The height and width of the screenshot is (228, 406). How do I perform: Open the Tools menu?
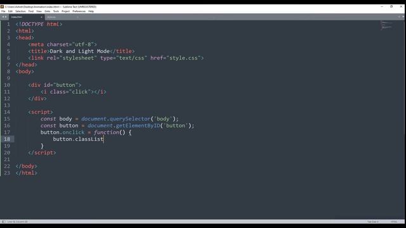point(56,11)
